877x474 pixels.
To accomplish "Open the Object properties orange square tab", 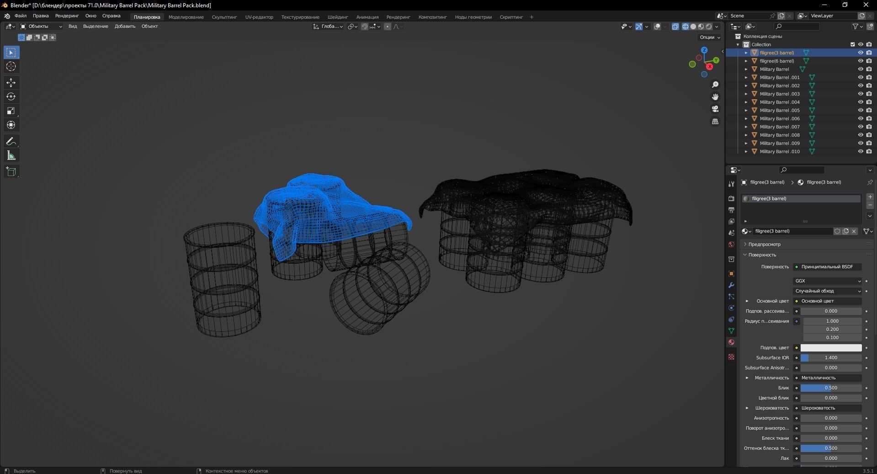I will (x=731, y=274).
